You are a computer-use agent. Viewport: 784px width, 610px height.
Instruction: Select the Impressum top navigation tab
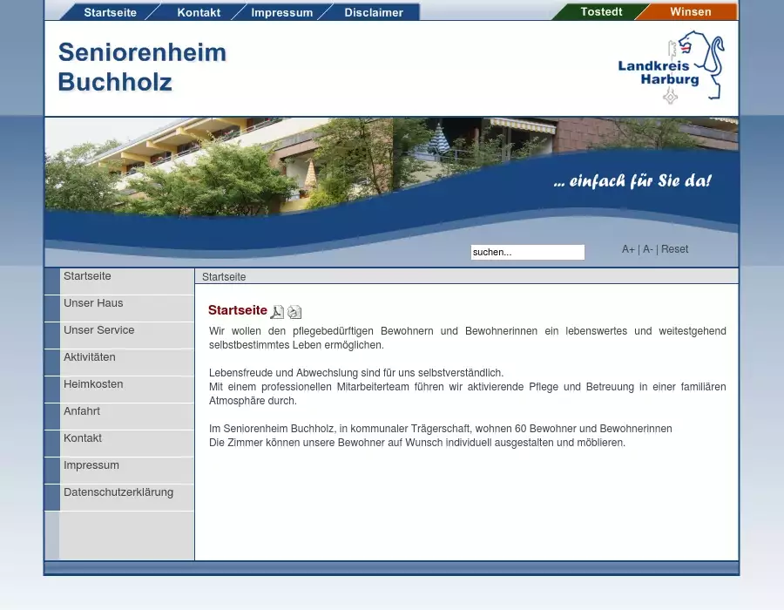[x=281, y=12]
